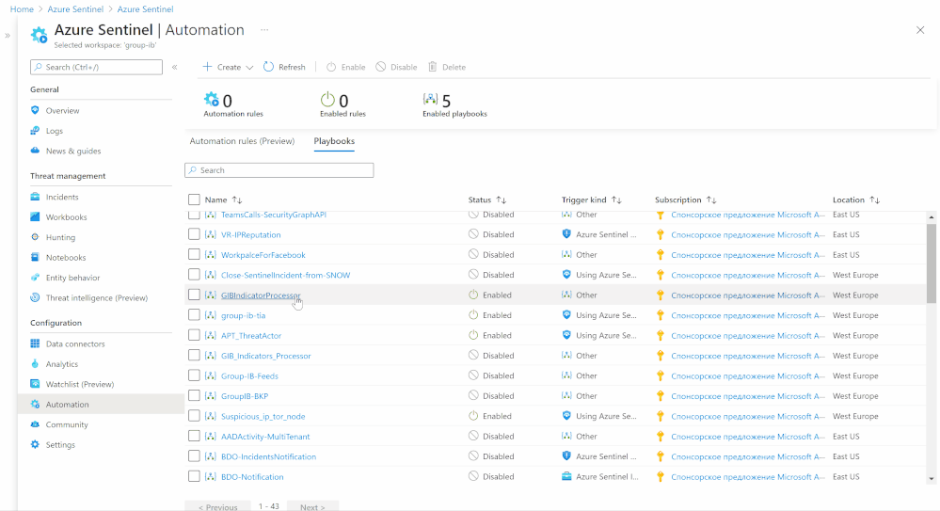Open the Incidents icon in the sidebar
This screenshot has width=940, height=511.
(x=36, y=197)
